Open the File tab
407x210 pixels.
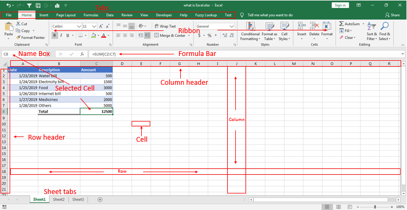(9, 15)
